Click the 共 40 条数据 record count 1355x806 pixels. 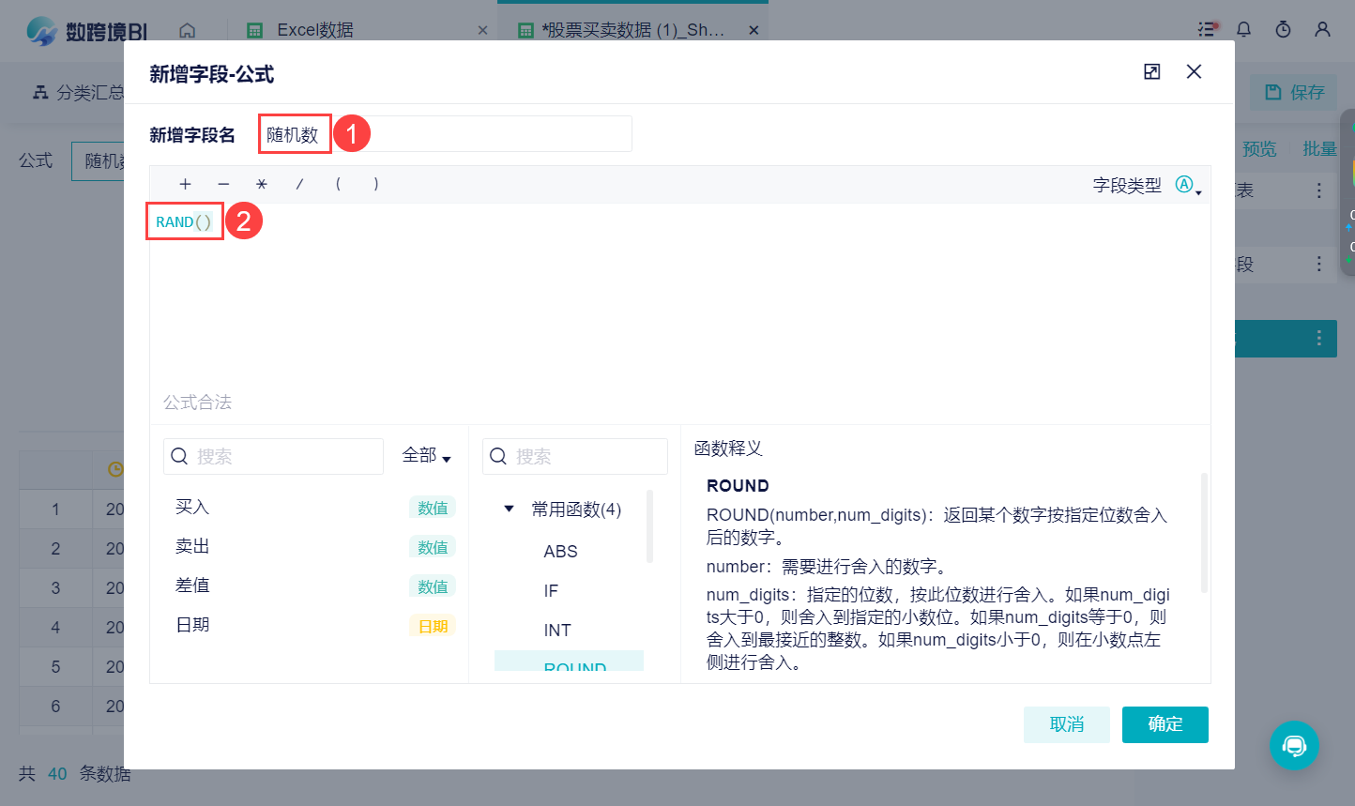point(74,774)
